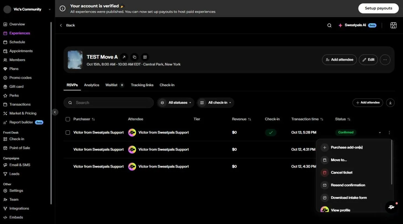
Task: Click the check-in checkmark for Oct 13 row
Action: pyautogui.click(x=271, y=132)
